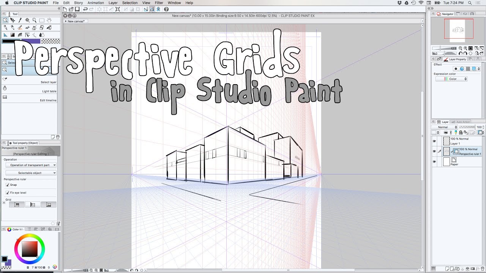Screen dimensions: 486x273
Task: Click the Undo arrow in command bar
Action: (85, 9)
